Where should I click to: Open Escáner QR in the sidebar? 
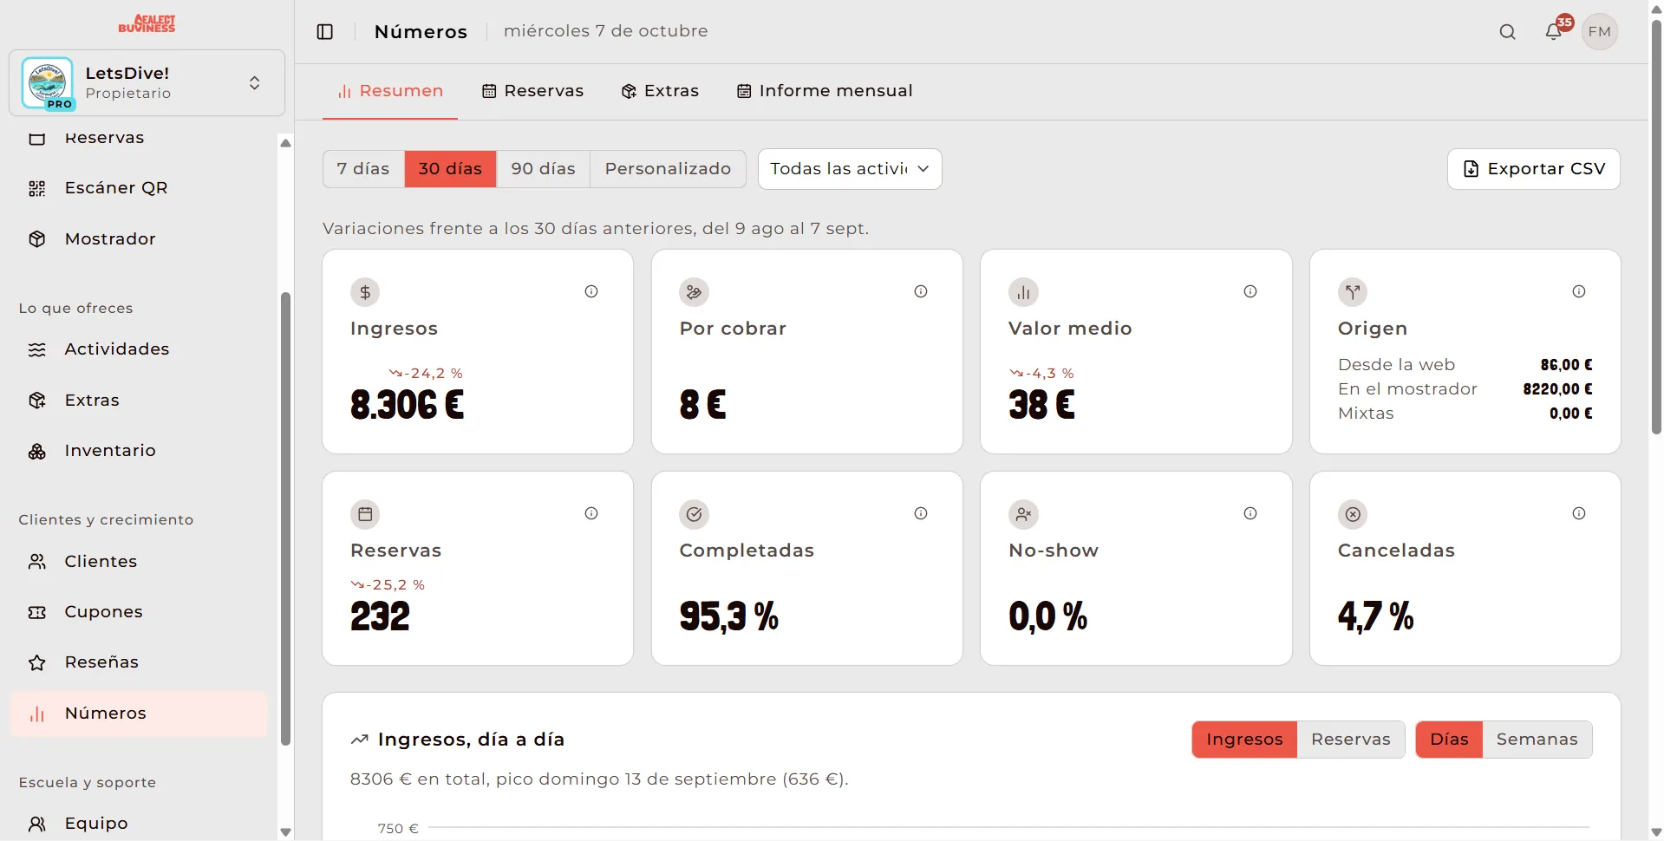tap(139, 188)
